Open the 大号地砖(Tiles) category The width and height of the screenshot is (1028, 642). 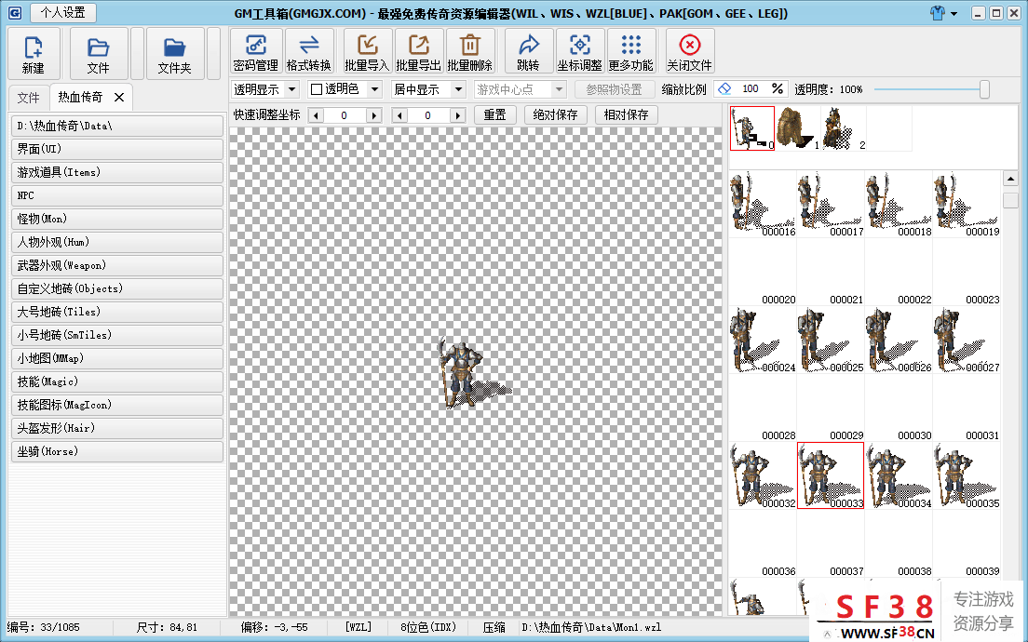(x=117, y=312)
